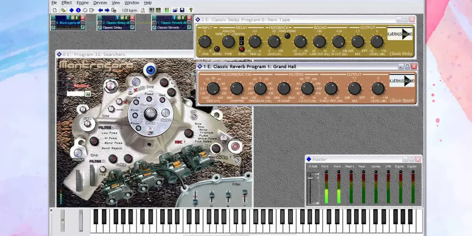Click the blue info circle toolbar icon
Viewport: 472px width, 236px height.
[78, 10]
